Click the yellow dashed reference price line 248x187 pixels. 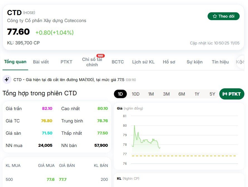point(184,156)
